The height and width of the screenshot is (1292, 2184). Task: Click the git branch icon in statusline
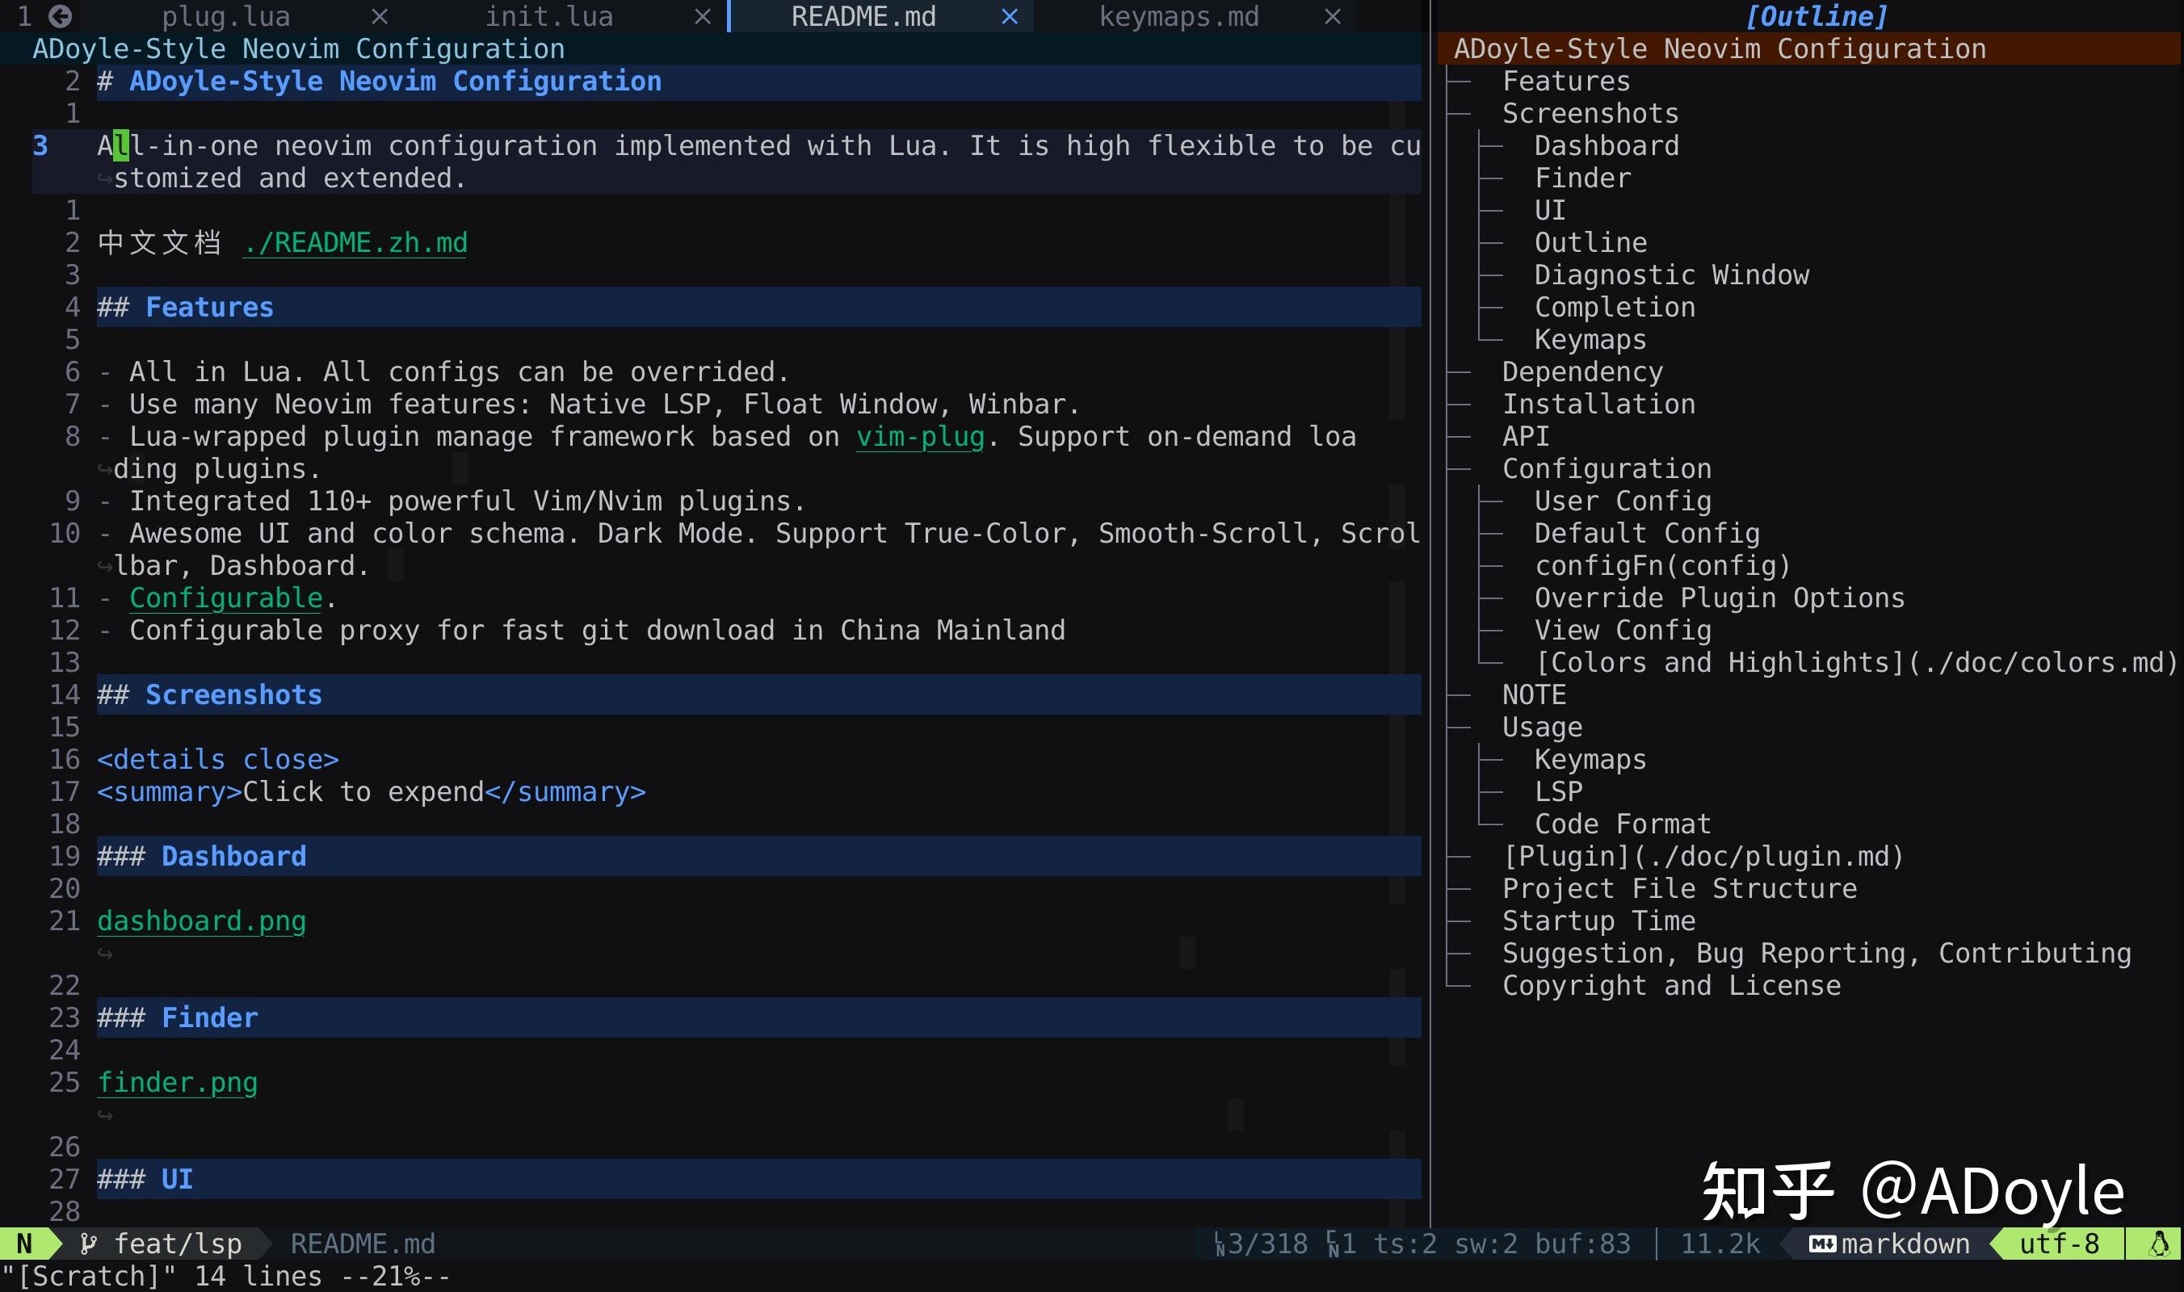[88, 1244]
